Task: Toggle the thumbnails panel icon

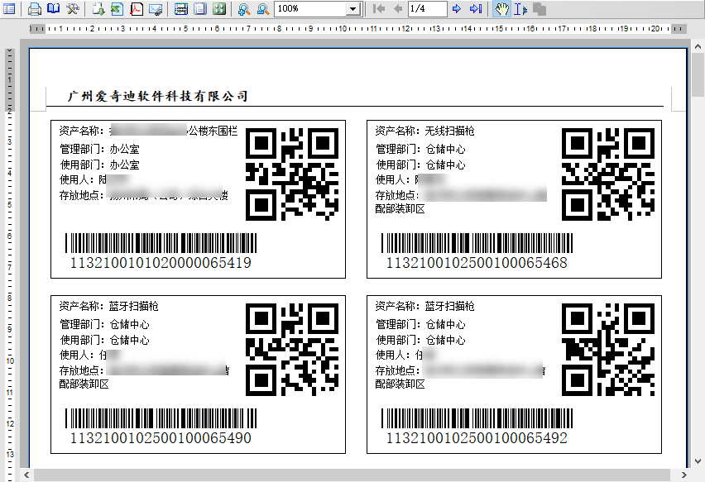Action: (x=9, y=8)
